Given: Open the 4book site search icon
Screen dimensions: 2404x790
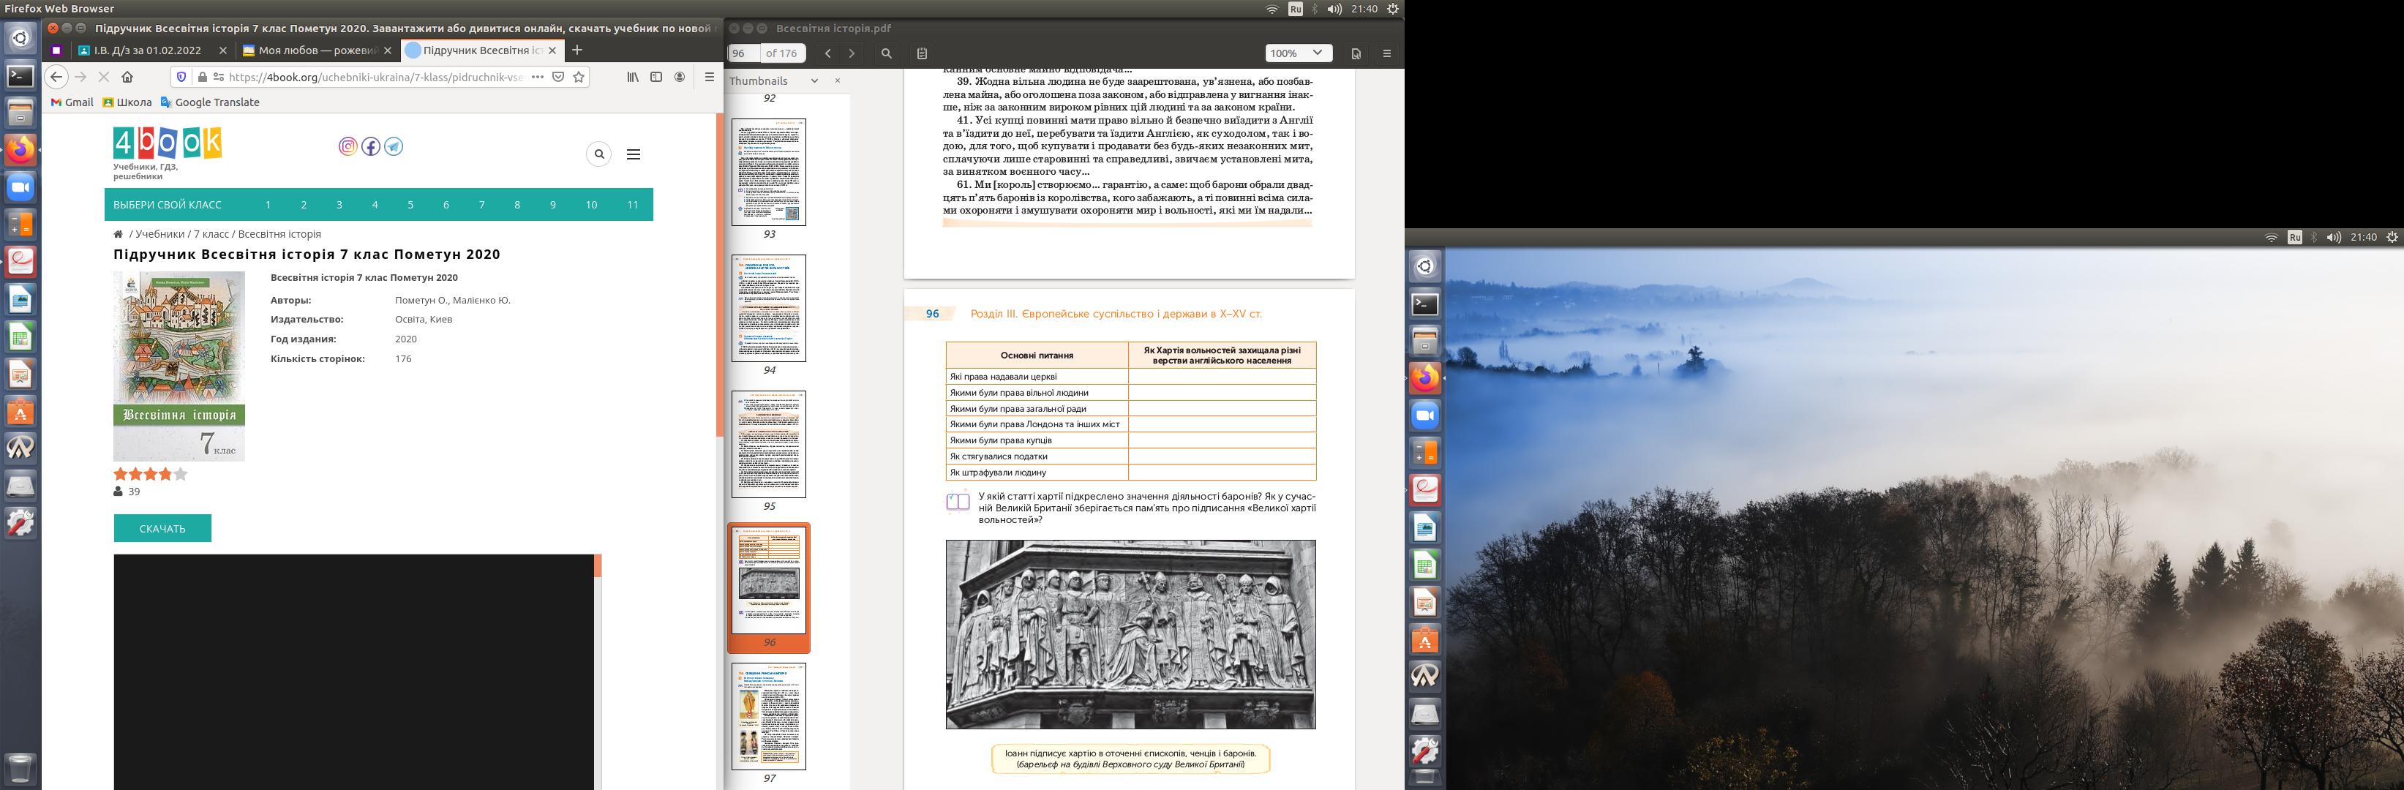Looking at the screenshot, I should point(599,154).
